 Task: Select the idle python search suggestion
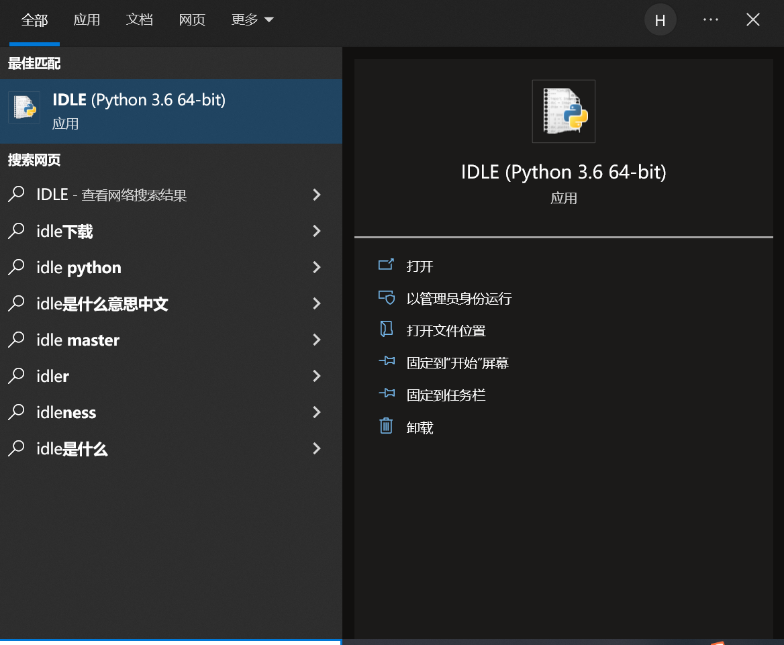pyautogui.click(x=171, y=267)
